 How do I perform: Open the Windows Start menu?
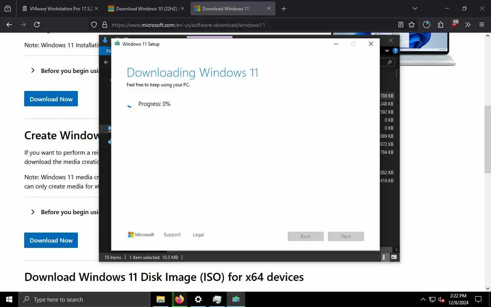click(9, 299)
